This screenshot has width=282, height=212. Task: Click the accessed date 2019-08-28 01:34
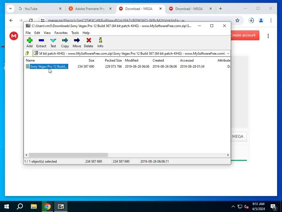(192, 67)
